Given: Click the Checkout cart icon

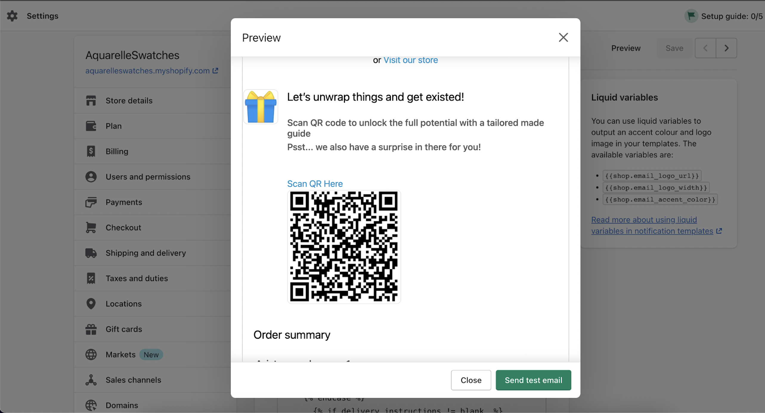Looking at the screenshot, I should [x=91, y=227].
